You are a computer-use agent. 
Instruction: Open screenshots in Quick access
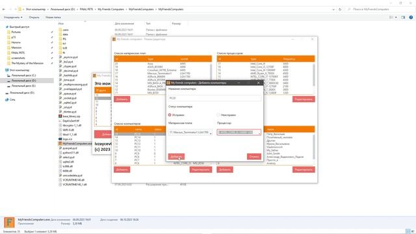18,58
